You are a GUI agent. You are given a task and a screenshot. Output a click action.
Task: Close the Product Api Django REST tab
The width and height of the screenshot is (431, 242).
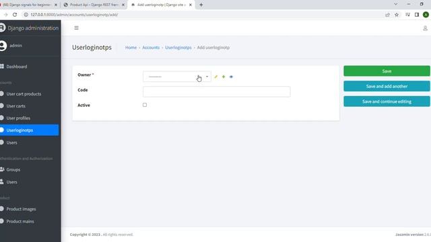point(123,5)
